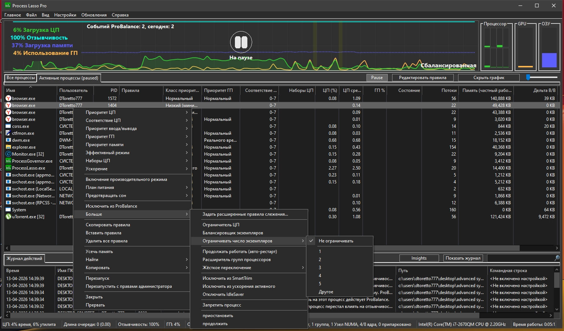Set instance limit to 3
Screen dimensions: 564x331
(320, 268)
